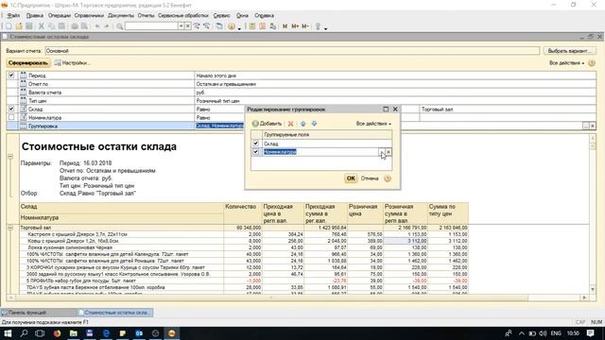Click move down arrow in grouping dialog
This screenshot has width=605, height=340.
click(314, 124)
